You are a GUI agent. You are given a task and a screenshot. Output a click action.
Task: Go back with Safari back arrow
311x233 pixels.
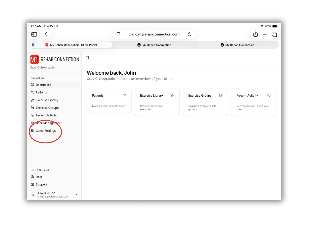[46, 34]
